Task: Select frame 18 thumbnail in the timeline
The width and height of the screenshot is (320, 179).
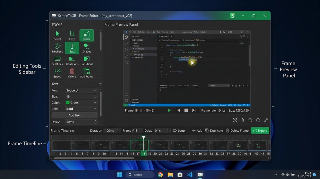Action: 139,145
